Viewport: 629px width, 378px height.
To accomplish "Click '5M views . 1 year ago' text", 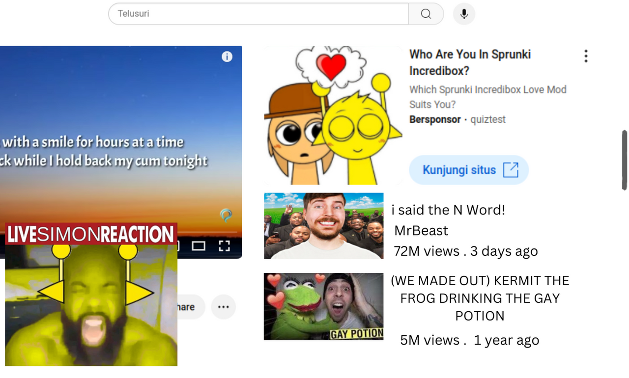I will (469, 340).
